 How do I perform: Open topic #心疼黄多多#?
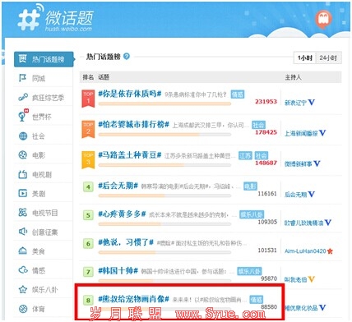coord(122,214)
